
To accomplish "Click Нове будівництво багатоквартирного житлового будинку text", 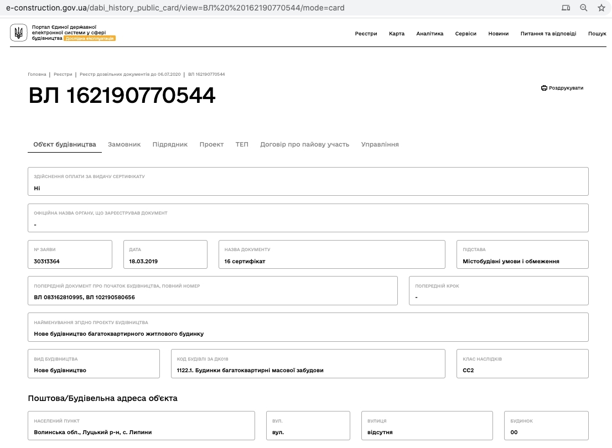I will [118, 334].
